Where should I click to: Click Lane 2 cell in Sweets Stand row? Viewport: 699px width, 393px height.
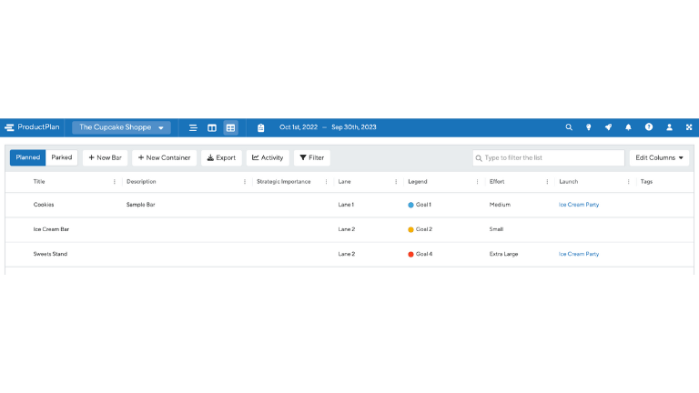(347, 254)
